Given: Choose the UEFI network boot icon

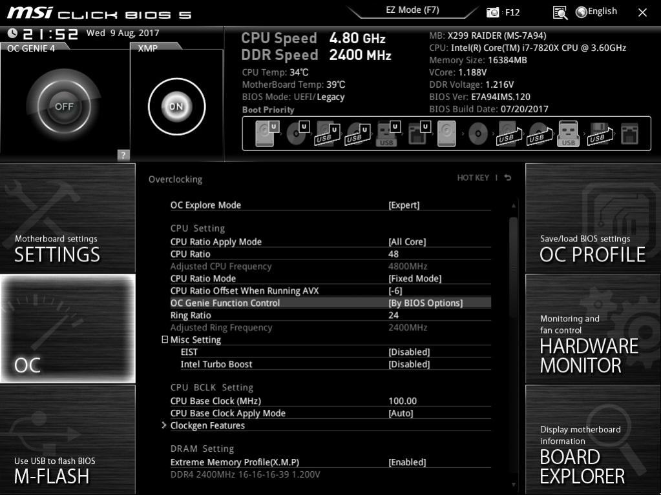Looking at the screenshot, I should (419, 134).
